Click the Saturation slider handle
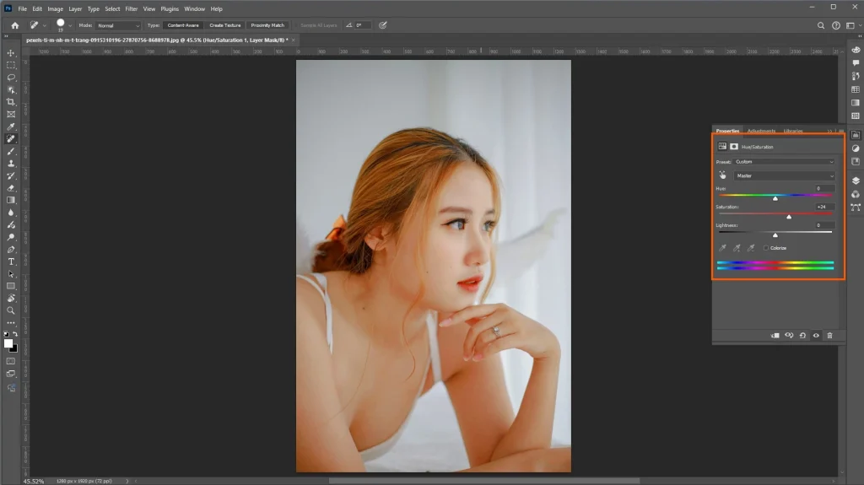The image size is (864, 485). [789, 217]
